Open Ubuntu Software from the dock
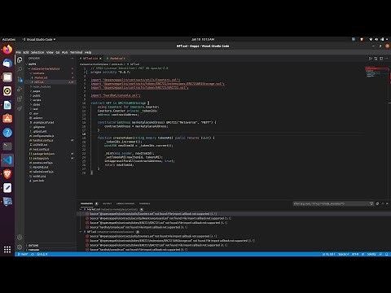 (7, 119)
